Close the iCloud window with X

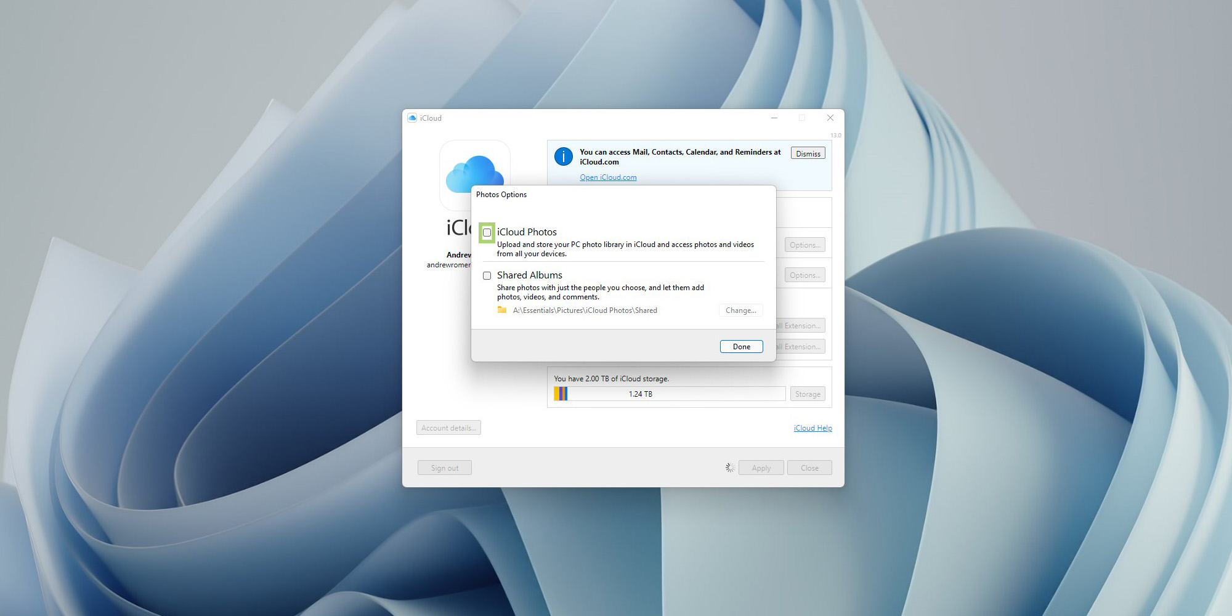tap(830, 118)
